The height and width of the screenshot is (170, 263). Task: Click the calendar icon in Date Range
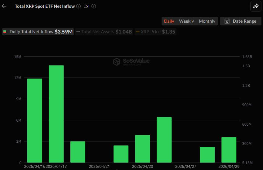click(x=227, y=21)
